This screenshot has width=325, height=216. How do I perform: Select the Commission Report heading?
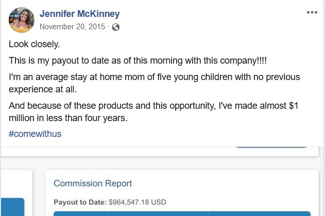93,183
